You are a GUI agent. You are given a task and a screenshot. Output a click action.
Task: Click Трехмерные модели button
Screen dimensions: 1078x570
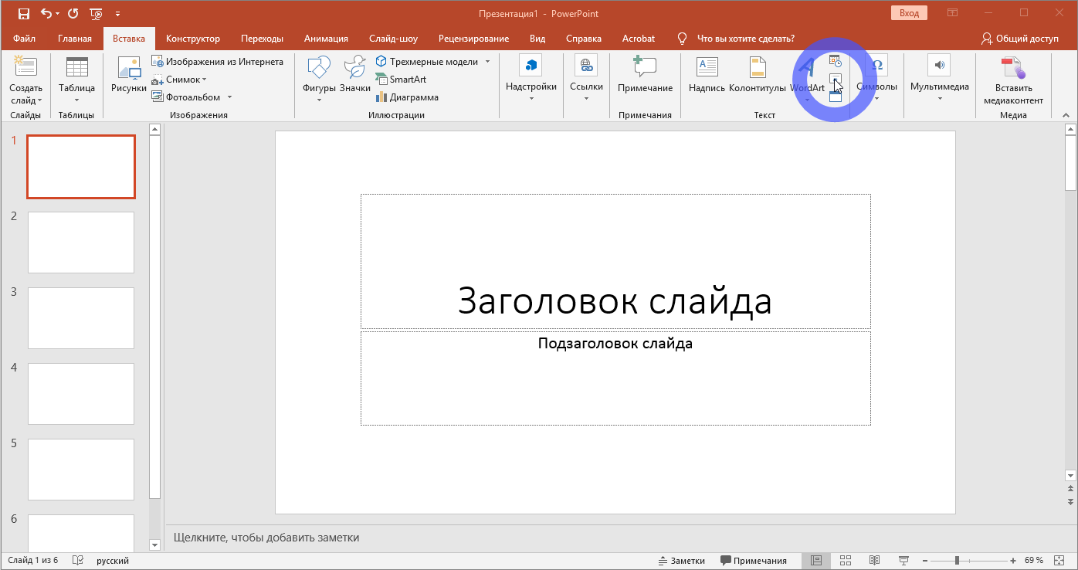427,62
